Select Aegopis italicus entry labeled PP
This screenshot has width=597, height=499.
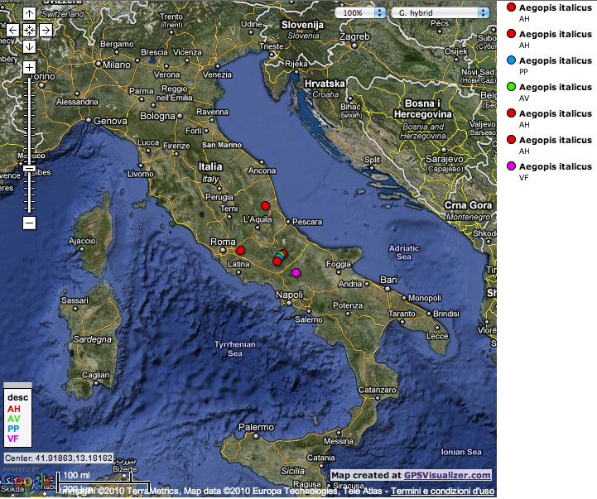click(555, 60)
